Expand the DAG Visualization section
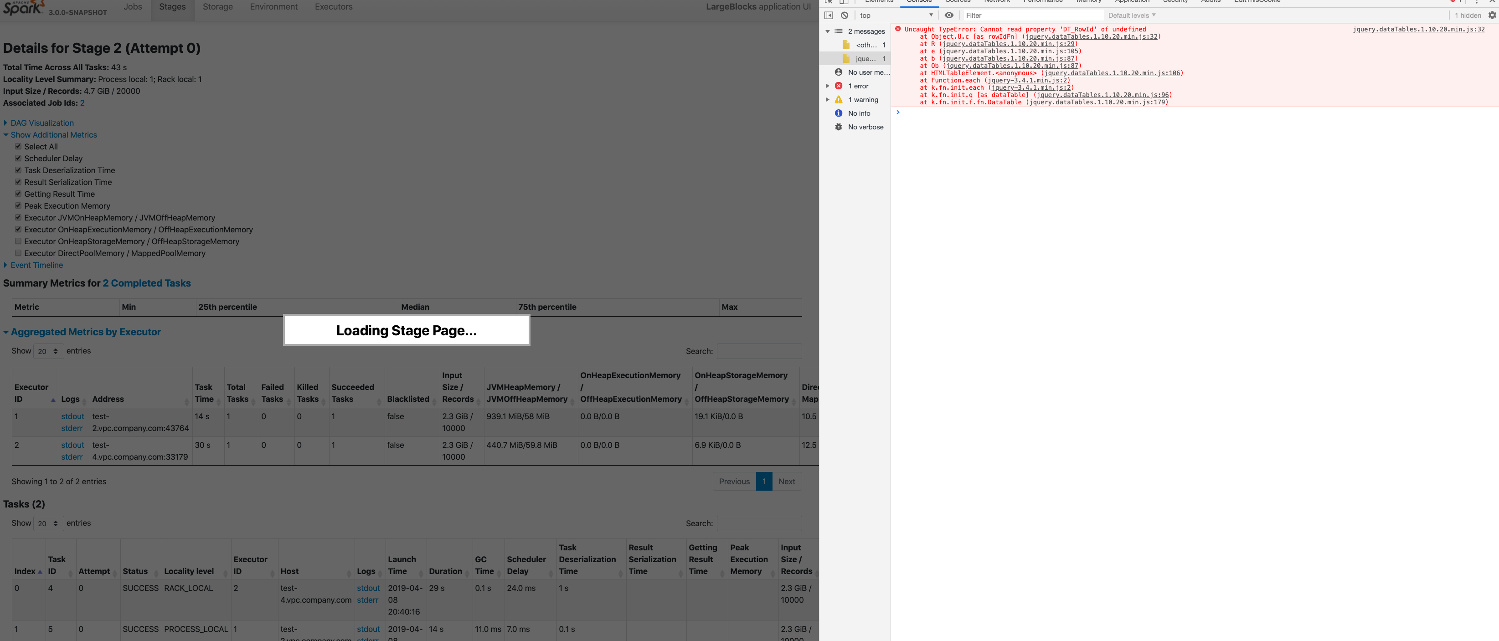1499x641 pixels. click(42, 123)
